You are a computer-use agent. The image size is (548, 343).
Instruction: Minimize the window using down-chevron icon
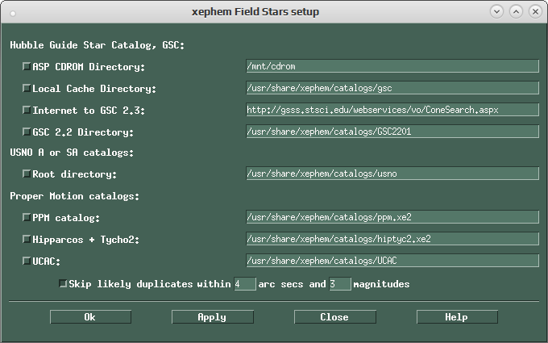pyautogui.click(x=496, y=11)
